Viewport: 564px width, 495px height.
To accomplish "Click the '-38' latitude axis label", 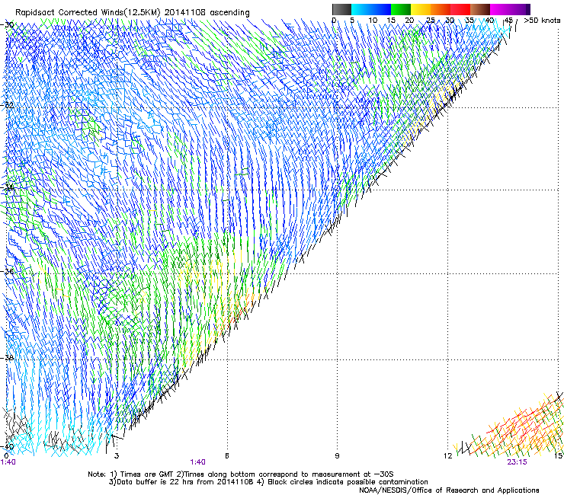I will [7, 358].
